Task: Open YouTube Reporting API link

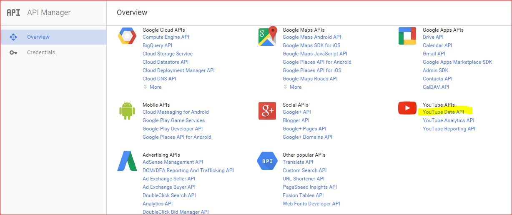Action: point(449,129)
